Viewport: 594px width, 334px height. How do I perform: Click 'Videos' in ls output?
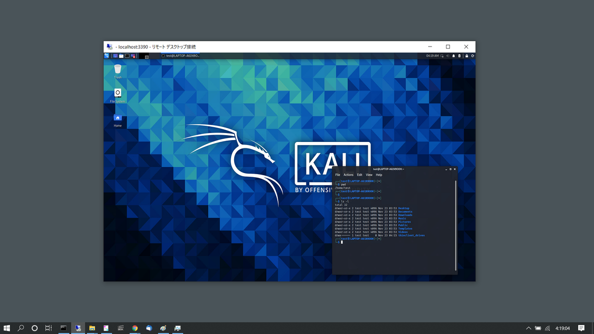point(403,232)
